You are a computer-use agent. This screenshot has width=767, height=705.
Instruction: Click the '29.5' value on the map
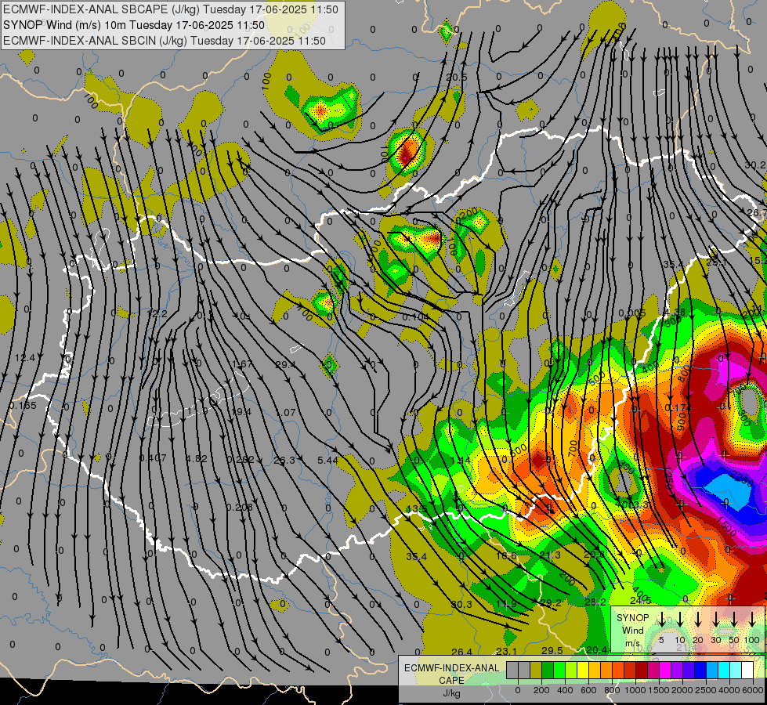[552, 650]
